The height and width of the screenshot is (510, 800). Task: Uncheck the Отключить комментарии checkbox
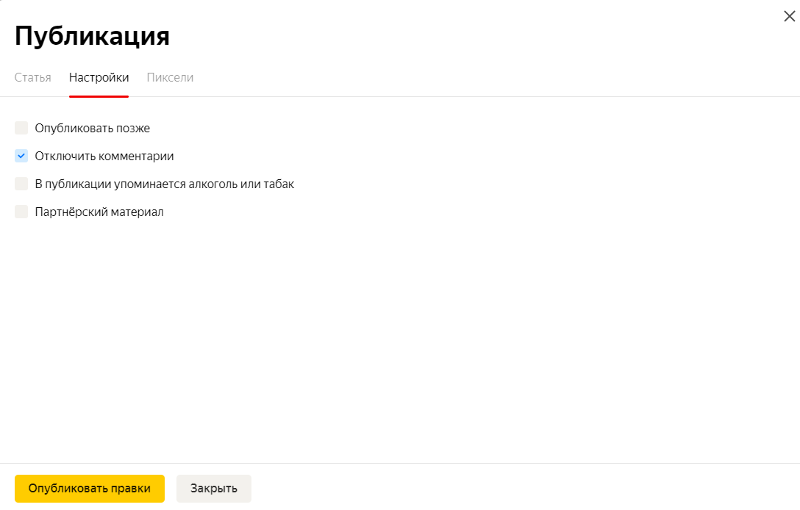[x=21, y=156]
